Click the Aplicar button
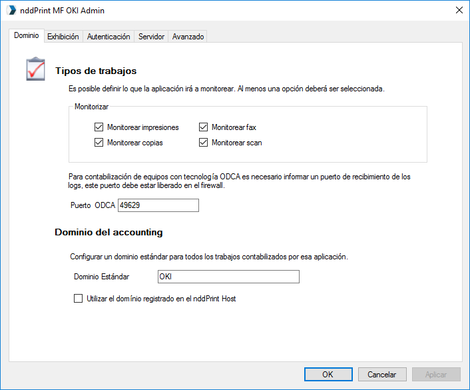 tap(436, 375)
